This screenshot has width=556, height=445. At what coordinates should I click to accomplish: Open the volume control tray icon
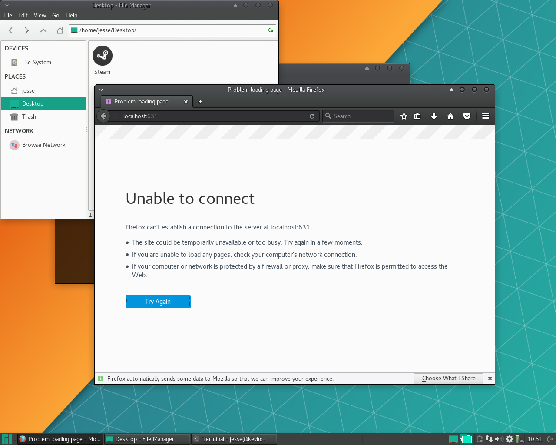(x=499, y=439)
